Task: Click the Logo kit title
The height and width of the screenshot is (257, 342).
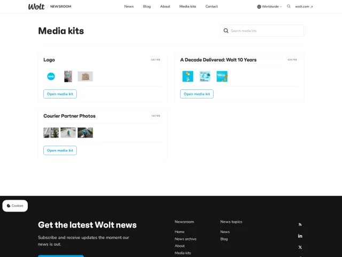Action: [x=49, y=60]
